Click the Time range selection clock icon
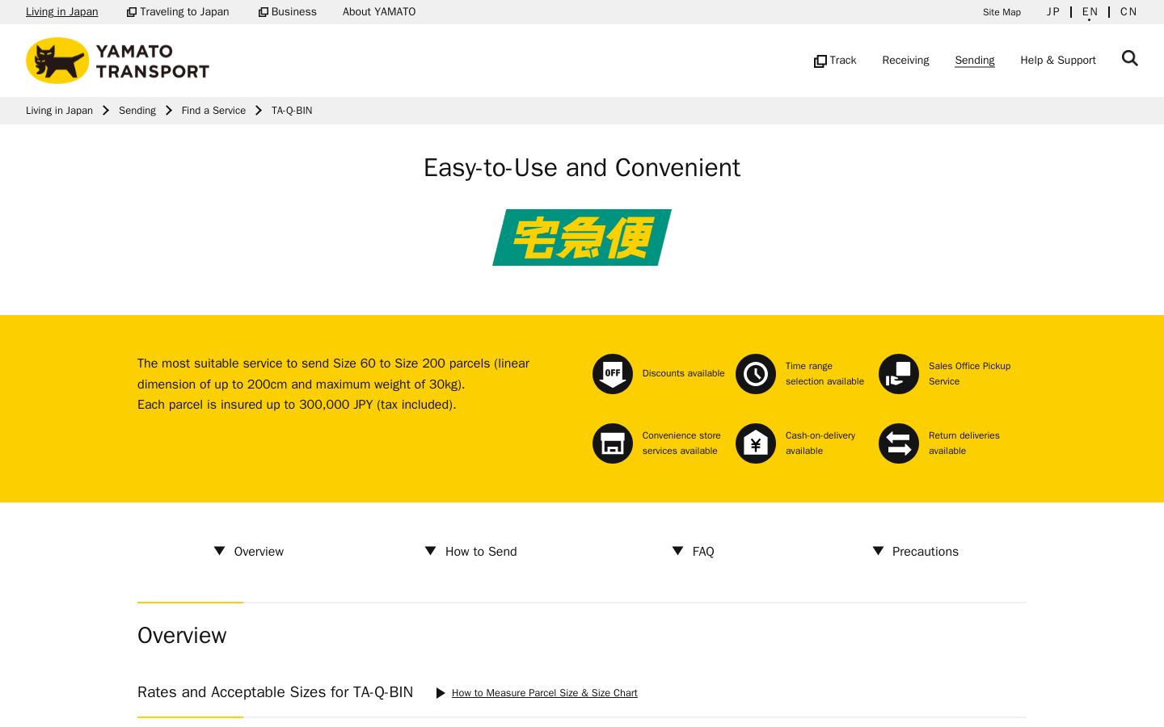The height and width of the screenshot is (727, 1164). (756, 374)
